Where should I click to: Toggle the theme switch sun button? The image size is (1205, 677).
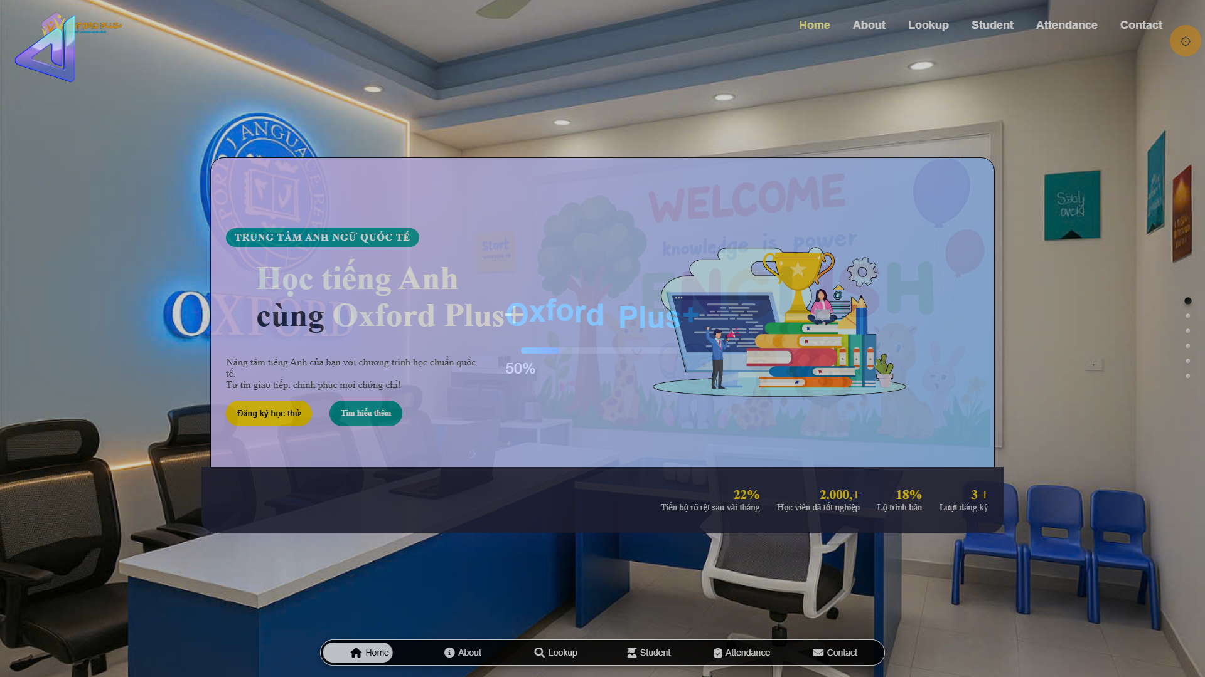[1185, 41]
